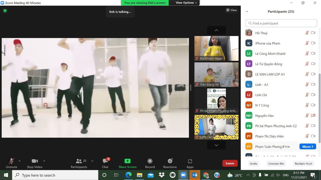Collapse the Participants panel chevron
Image resolution: width=321 pixels, height=180 pixels.
(247, 11)
